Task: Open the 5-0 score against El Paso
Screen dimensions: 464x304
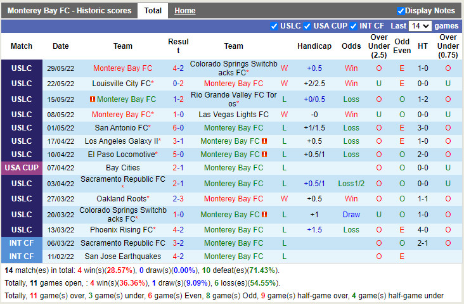Action: 178,155
